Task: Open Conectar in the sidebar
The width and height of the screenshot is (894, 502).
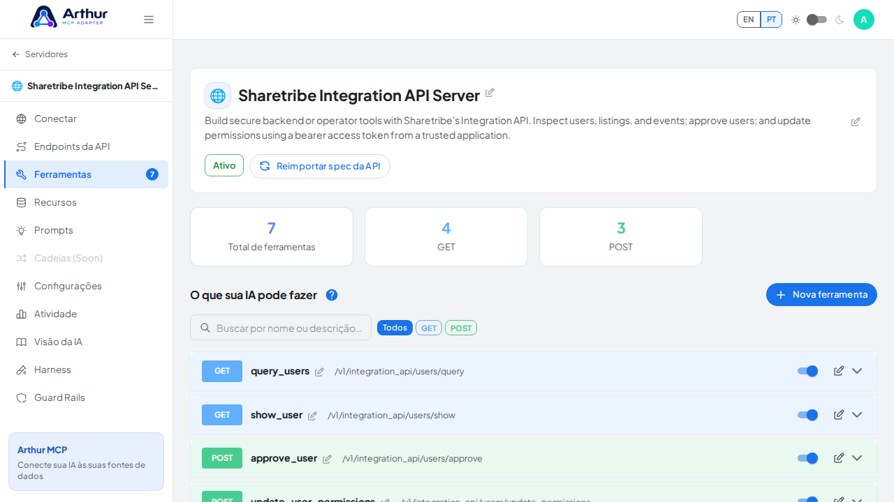Action: 86,119
